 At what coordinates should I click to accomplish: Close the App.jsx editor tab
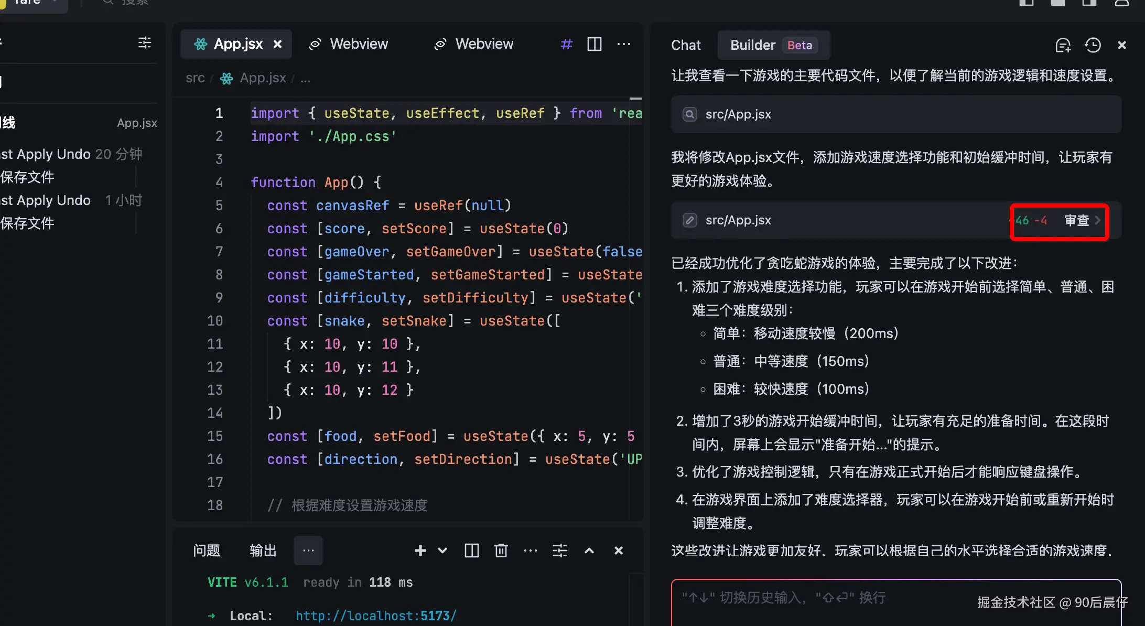(x=278, y=44)
